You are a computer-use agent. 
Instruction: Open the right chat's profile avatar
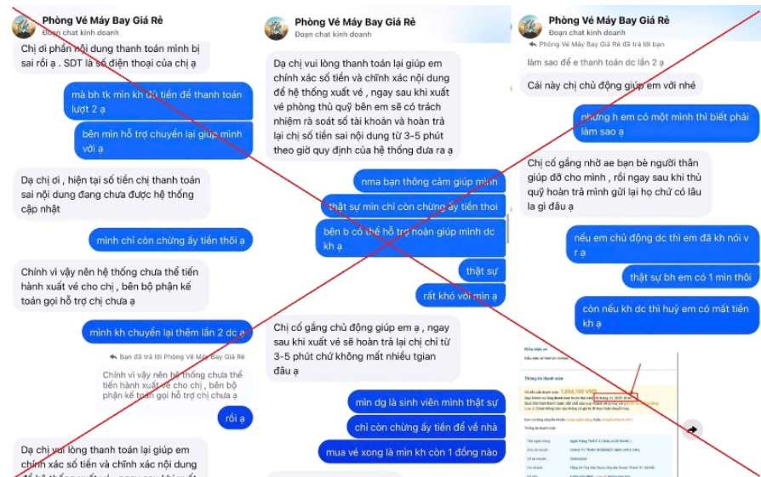click(x=530, y=26)
